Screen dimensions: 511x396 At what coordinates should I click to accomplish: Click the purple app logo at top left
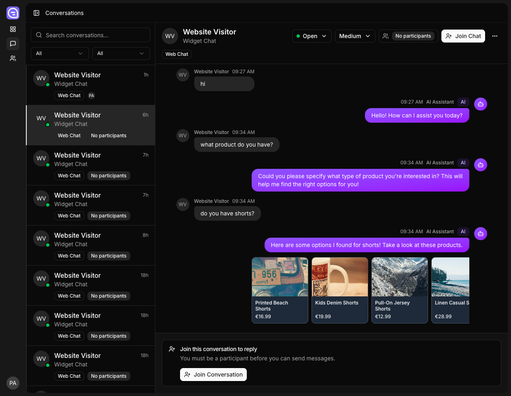click(13, 13)
